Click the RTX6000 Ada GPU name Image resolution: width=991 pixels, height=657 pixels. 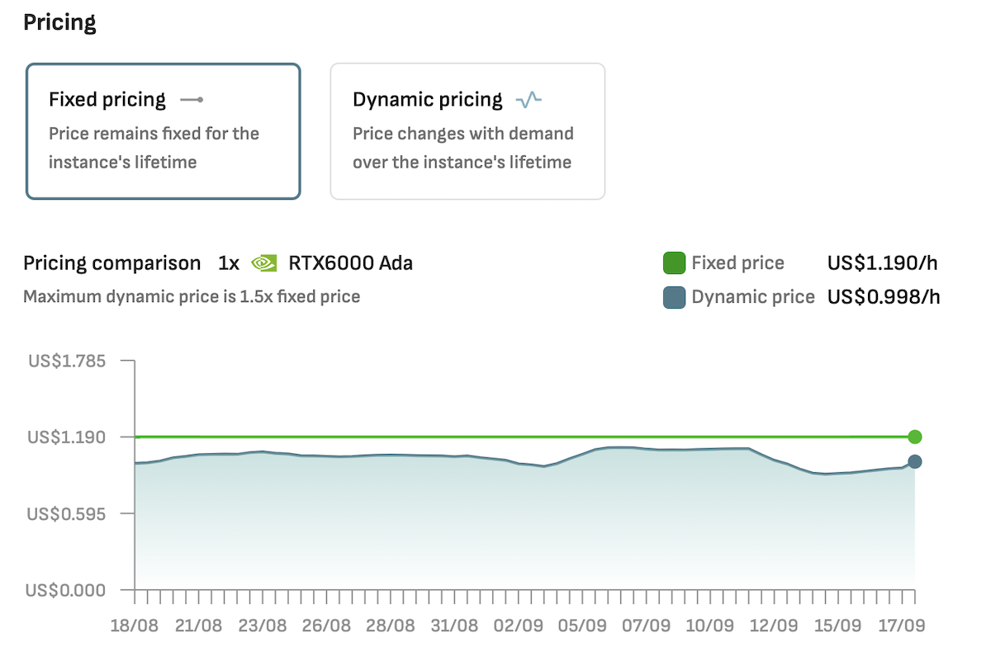350,263
